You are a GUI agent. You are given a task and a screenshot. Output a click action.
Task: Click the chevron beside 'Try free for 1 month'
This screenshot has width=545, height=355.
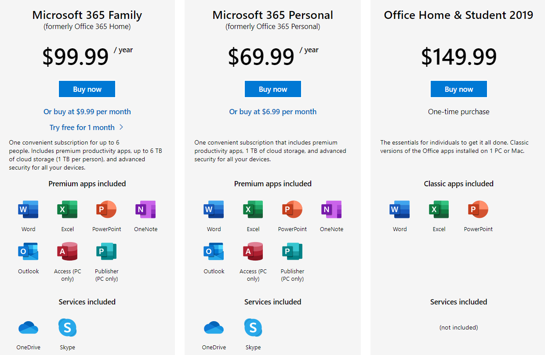[x=121, y=127]
